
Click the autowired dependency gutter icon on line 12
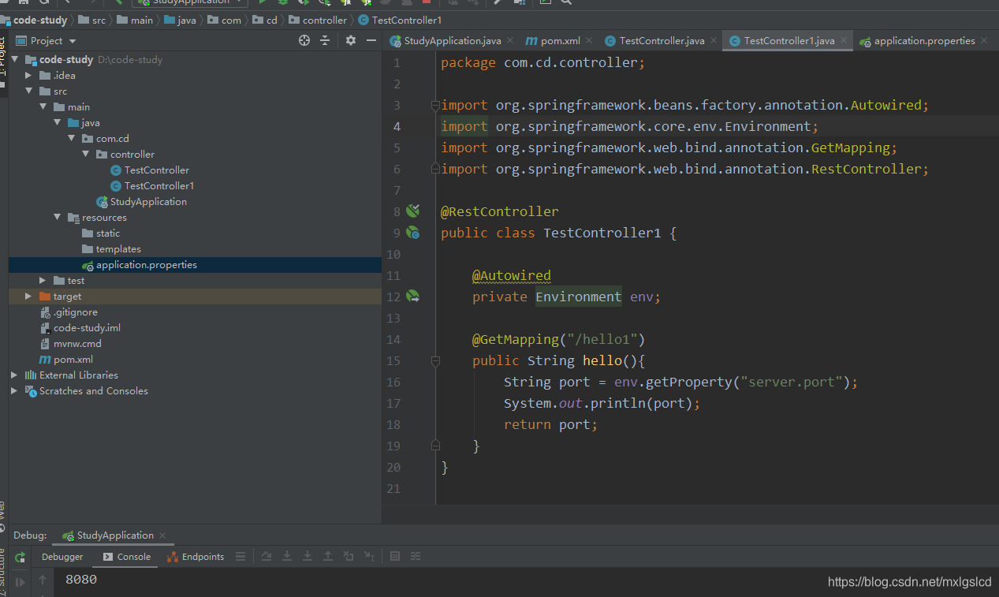413,297
